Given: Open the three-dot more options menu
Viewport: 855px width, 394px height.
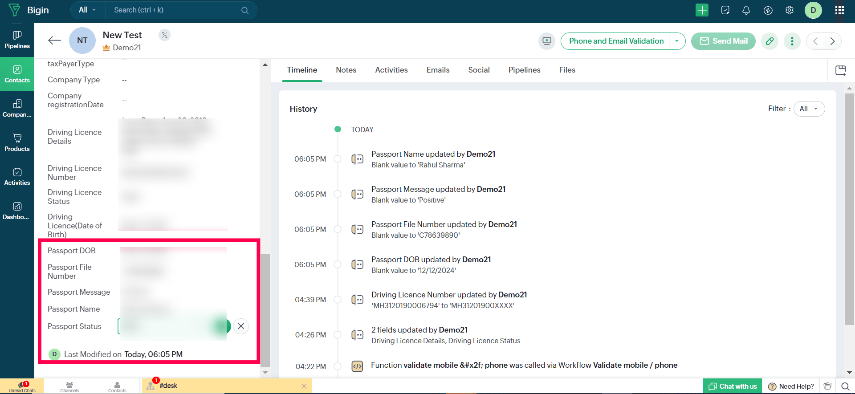Looking at the screenshot, I should tap(792, 41).
